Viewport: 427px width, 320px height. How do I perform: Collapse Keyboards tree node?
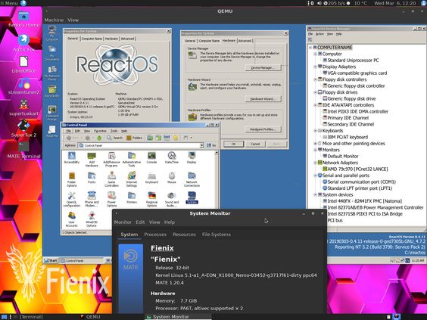coord(316,131)
